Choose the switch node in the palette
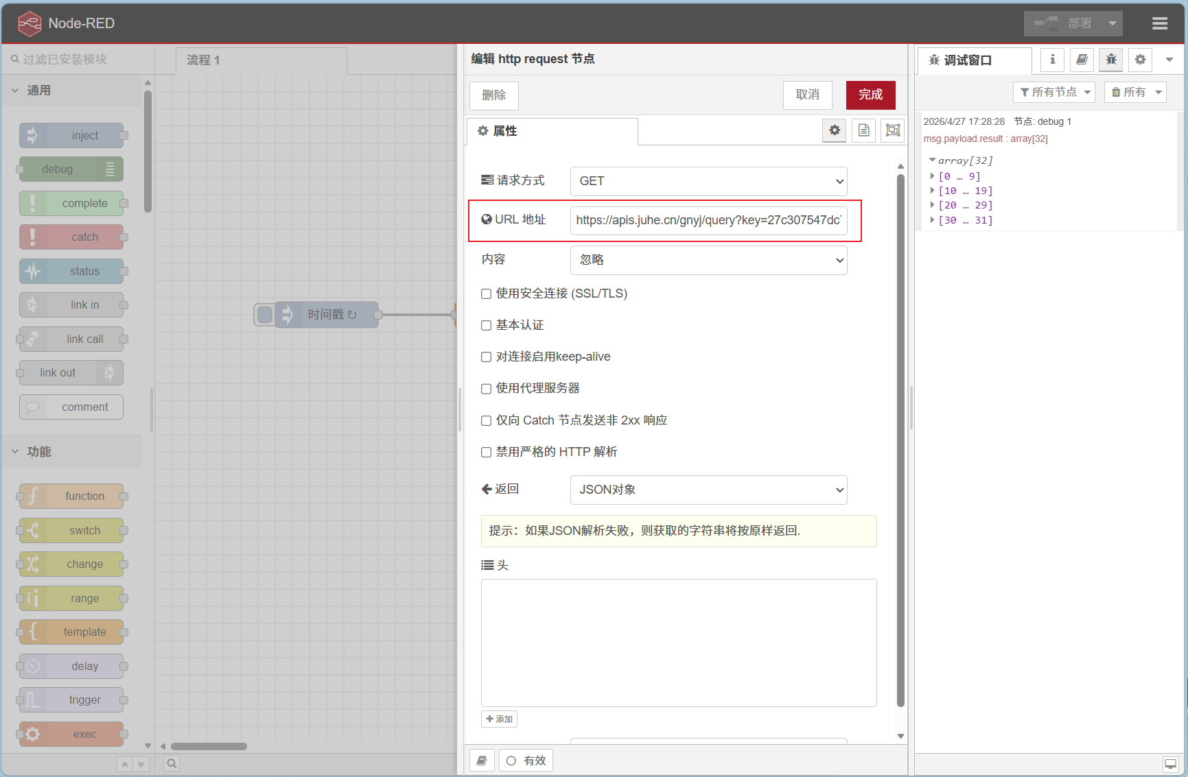 (x=71, y=531)
